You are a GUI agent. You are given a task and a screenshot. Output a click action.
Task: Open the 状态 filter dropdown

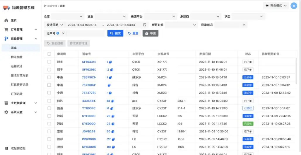248,17
